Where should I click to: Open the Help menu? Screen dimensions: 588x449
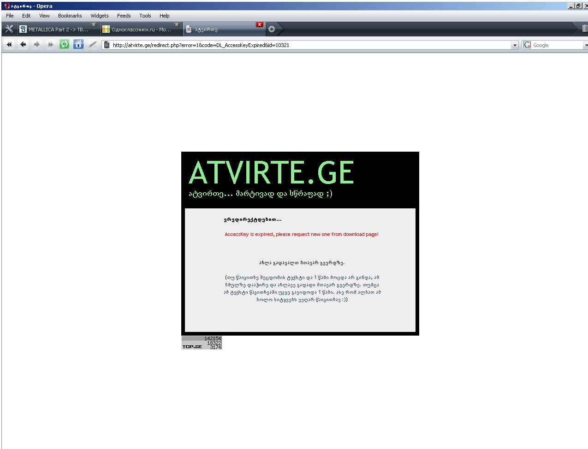[165, 16]
